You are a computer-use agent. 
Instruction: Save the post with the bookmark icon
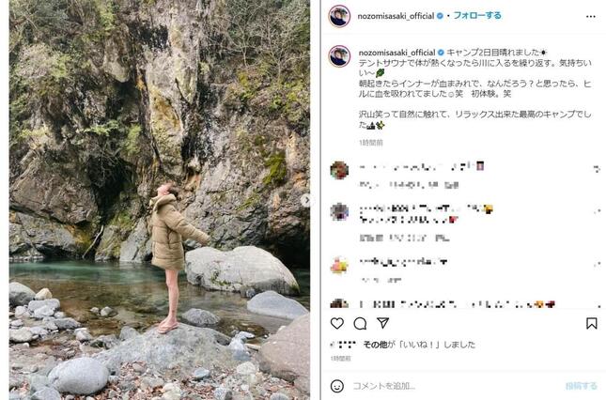[591, 324]
